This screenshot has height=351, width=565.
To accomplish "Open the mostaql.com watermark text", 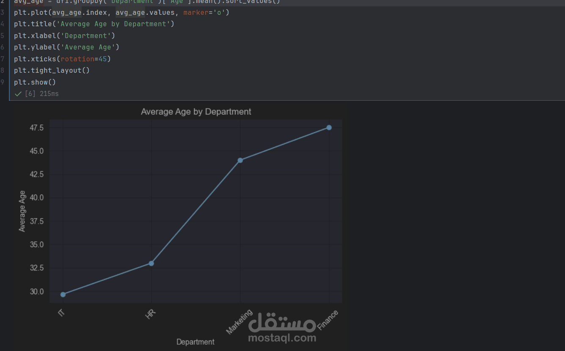I will tap(282, 338).
